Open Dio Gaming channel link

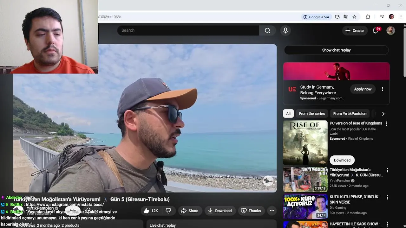pyautogui.click(x=338, y=208)
